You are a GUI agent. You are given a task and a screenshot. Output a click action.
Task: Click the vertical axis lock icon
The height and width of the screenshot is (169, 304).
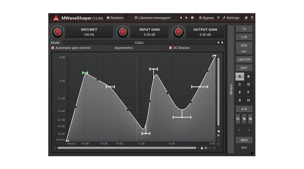coord(219,131)
